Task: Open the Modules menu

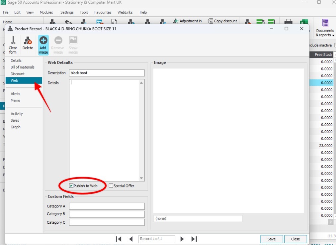Action: pos(46,12)
